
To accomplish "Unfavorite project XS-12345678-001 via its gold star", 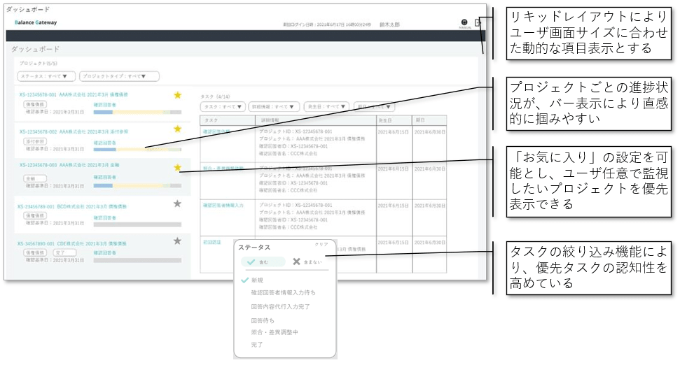I will point(177,95).
